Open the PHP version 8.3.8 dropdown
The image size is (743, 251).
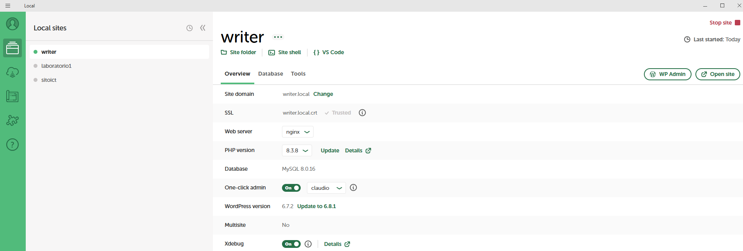pyautogui.click(x=297, y=150)
